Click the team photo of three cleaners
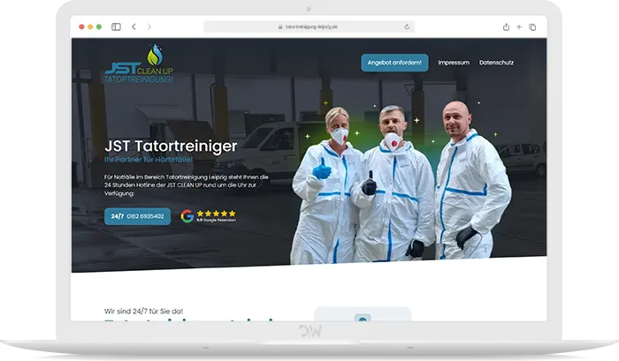Viewport: 619px width, 361px height. point(401,184)
